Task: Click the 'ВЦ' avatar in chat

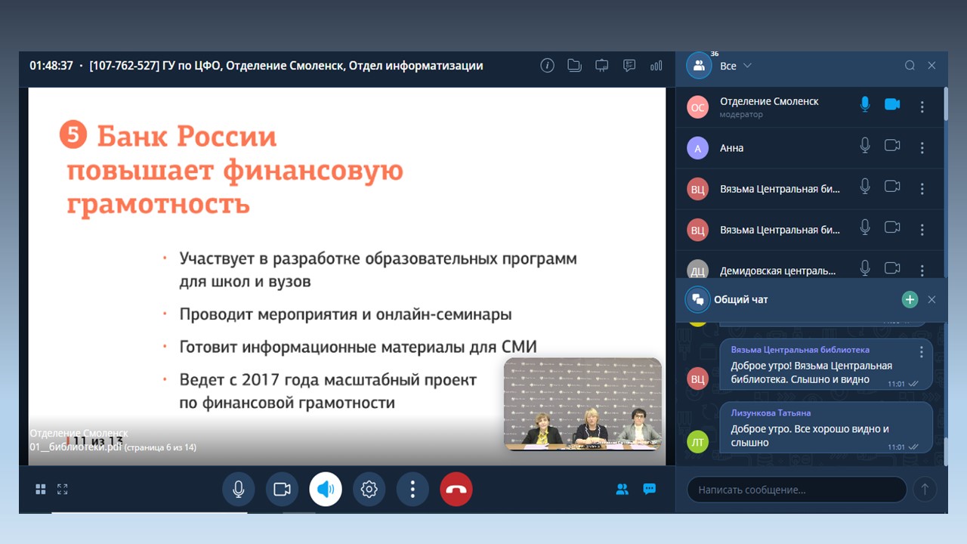Action: [x=697, y=379]
